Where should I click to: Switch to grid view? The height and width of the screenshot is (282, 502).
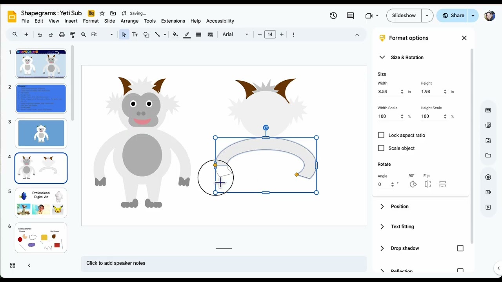[x=13, y=266]
